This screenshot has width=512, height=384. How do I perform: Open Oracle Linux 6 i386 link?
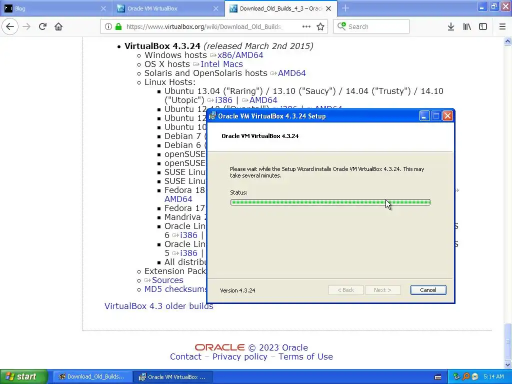tap(188, 235)
